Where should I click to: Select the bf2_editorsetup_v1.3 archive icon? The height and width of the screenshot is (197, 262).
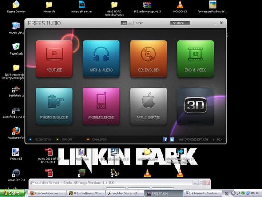(147, 7)
